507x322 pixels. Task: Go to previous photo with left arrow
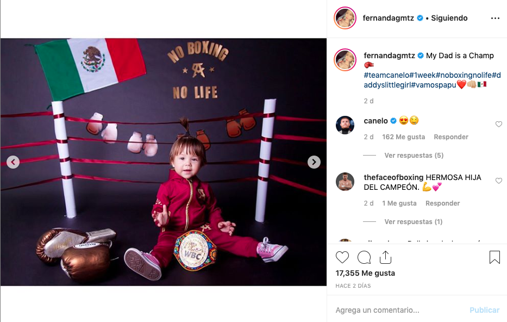(13, 162)
